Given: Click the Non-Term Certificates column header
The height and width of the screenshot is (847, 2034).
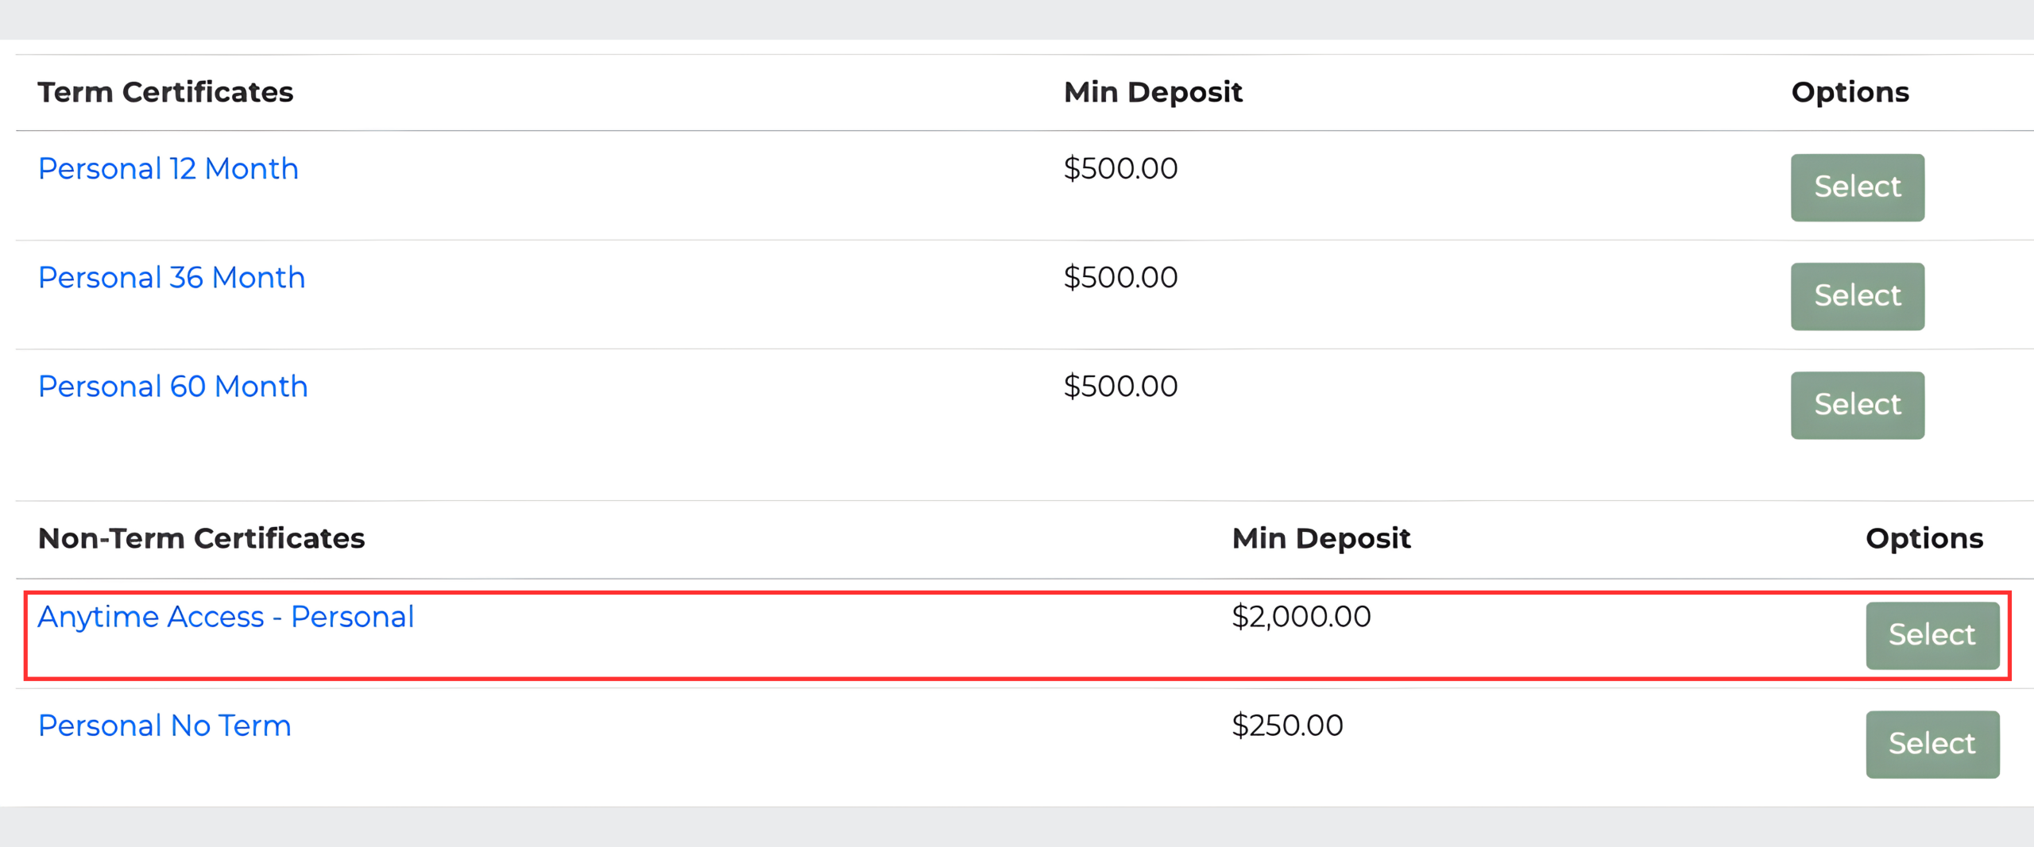Looking at the screenshot, I should (x=201, y=538).
